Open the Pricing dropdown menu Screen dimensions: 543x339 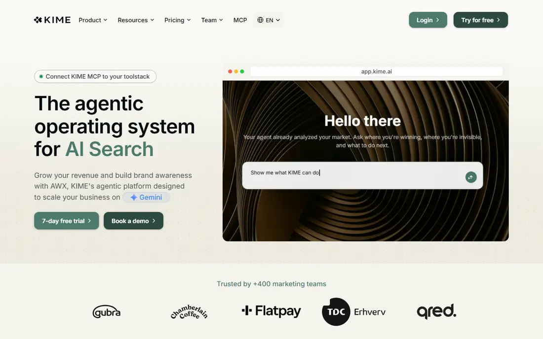[177, 20]
